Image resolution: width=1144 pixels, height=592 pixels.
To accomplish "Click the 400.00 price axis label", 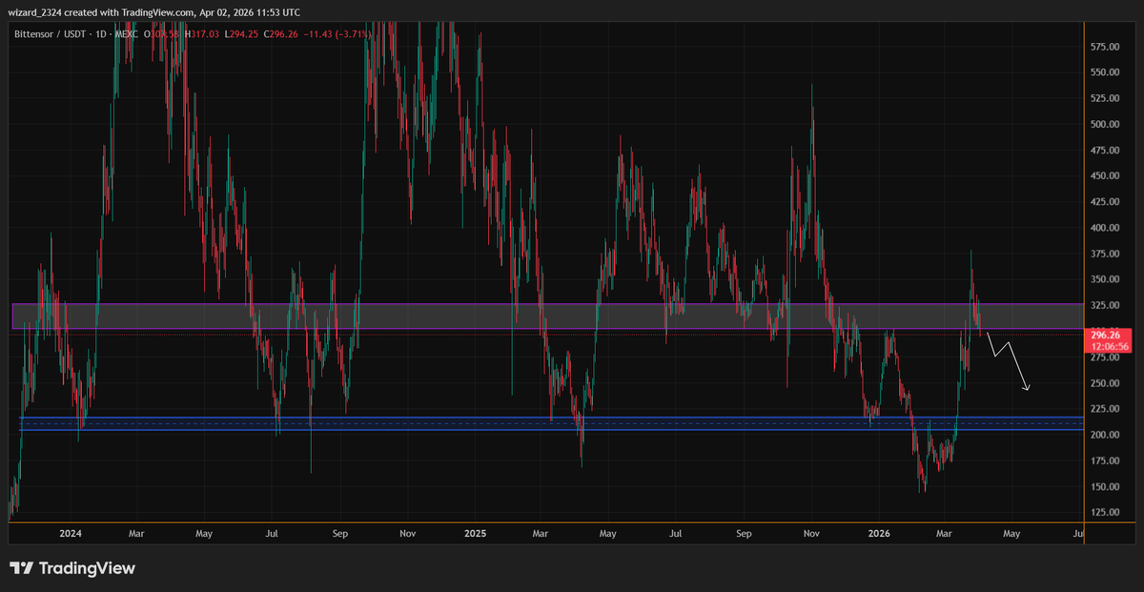I will click(1103, 228).
